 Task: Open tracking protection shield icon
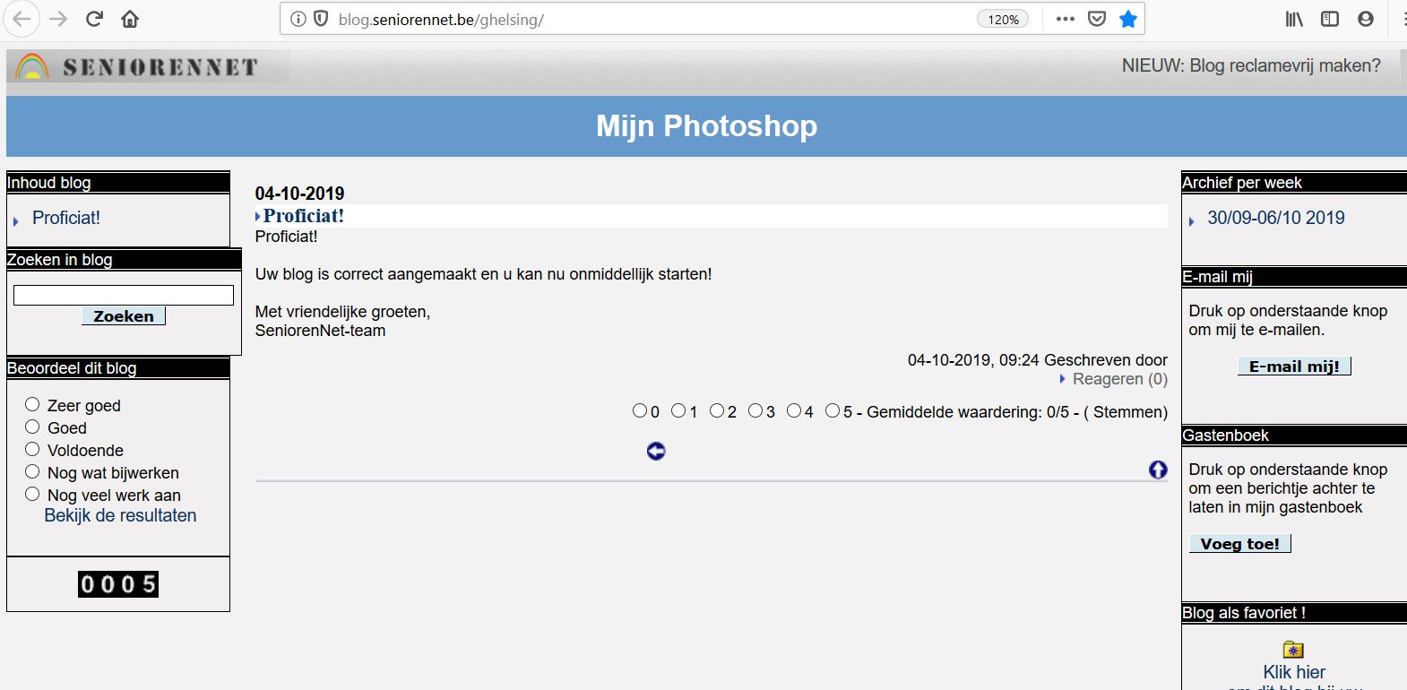321,19
